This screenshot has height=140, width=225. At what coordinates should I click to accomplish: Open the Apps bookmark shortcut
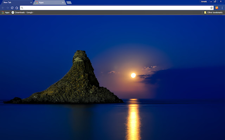[x=6, y=13]
